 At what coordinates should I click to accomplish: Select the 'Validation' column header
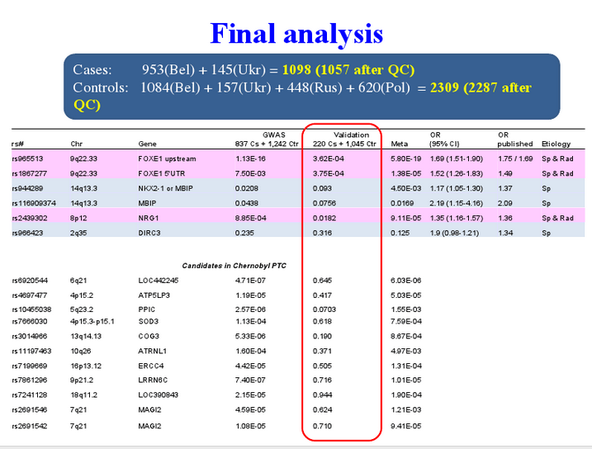[351, 135]
